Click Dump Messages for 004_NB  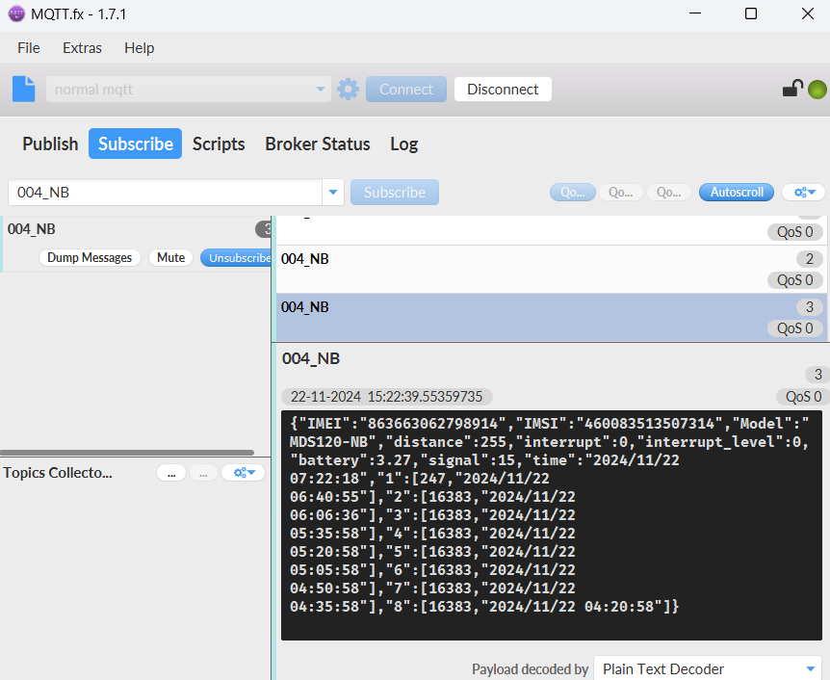[x=90, y=258]
